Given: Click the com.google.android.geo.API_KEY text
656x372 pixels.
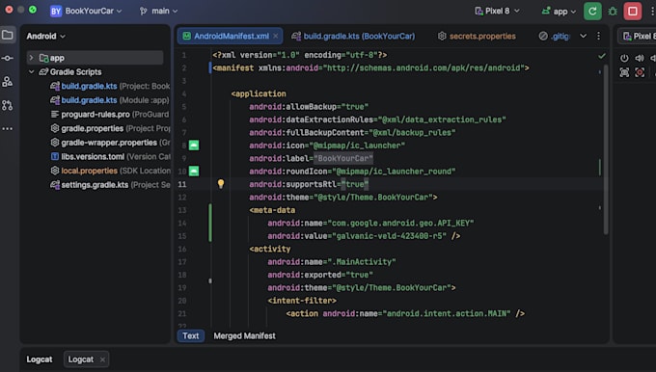Looking at the screenshot, I should (x=400, y=224).
